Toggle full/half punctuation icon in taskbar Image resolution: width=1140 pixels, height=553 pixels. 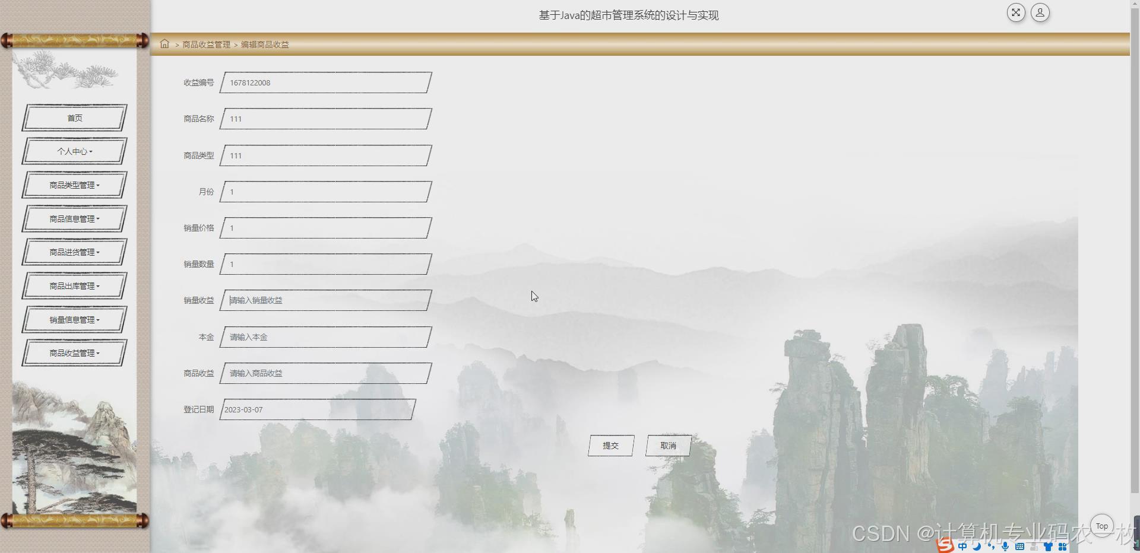click(x=992, y=546)
